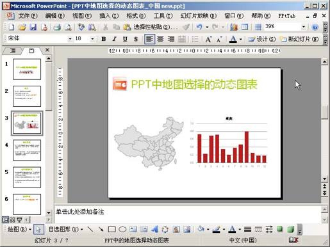Insert WordArt using the slanted A icon
The image size is (330, 247).
click(x=154, y=230)
